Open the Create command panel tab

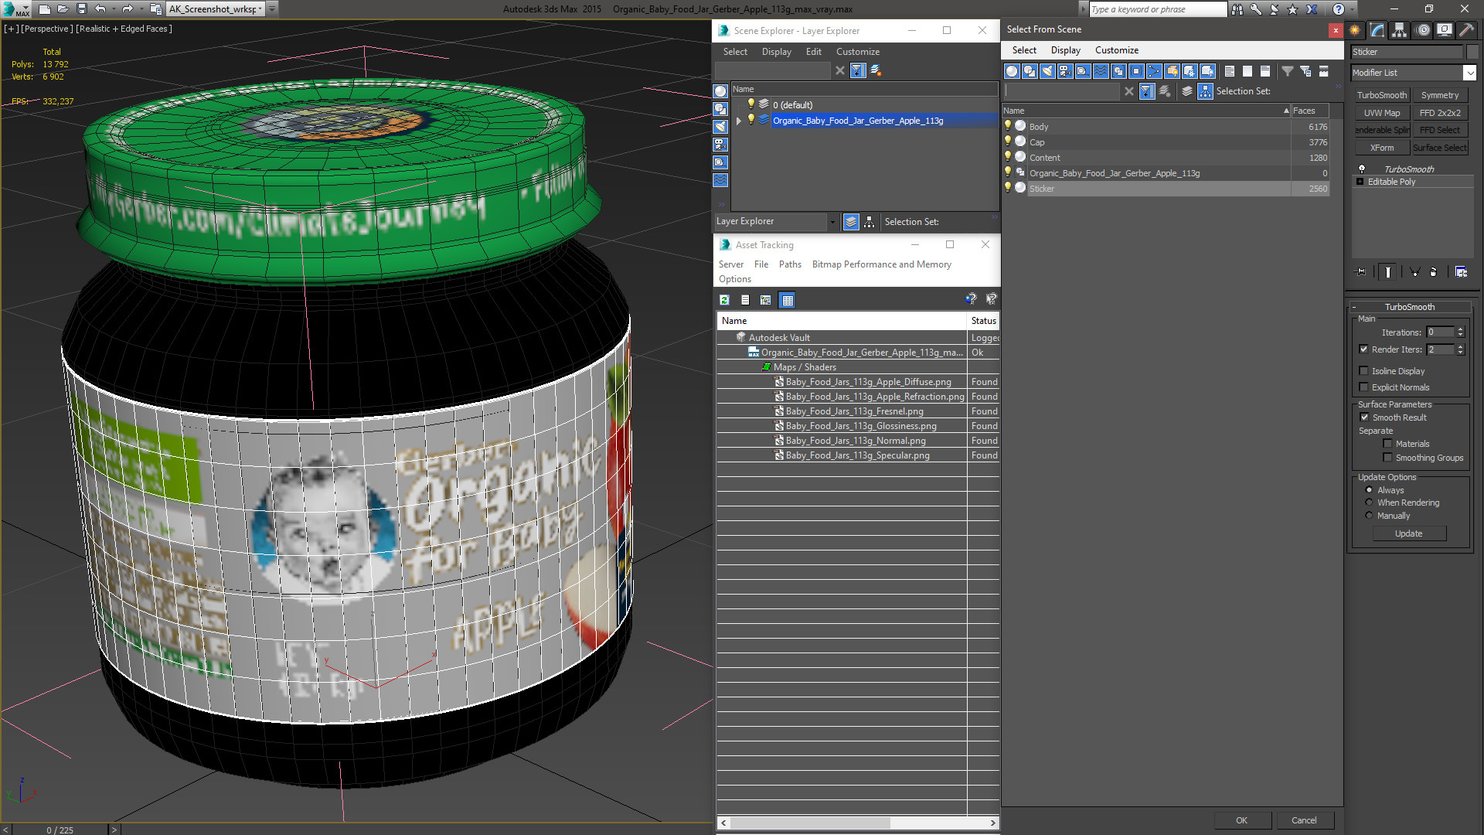(1355, 30)
